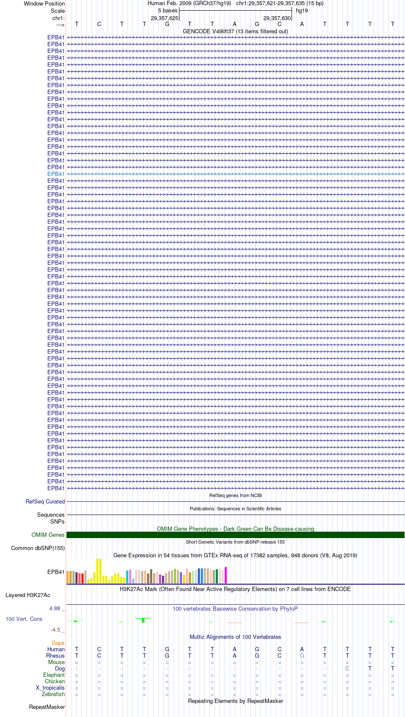Click the tallest yellow bar in the GTEx chart
405x717 pixels.
[x=98, y=571]
